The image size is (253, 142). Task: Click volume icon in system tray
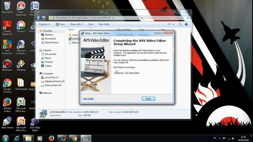(233, 138)
